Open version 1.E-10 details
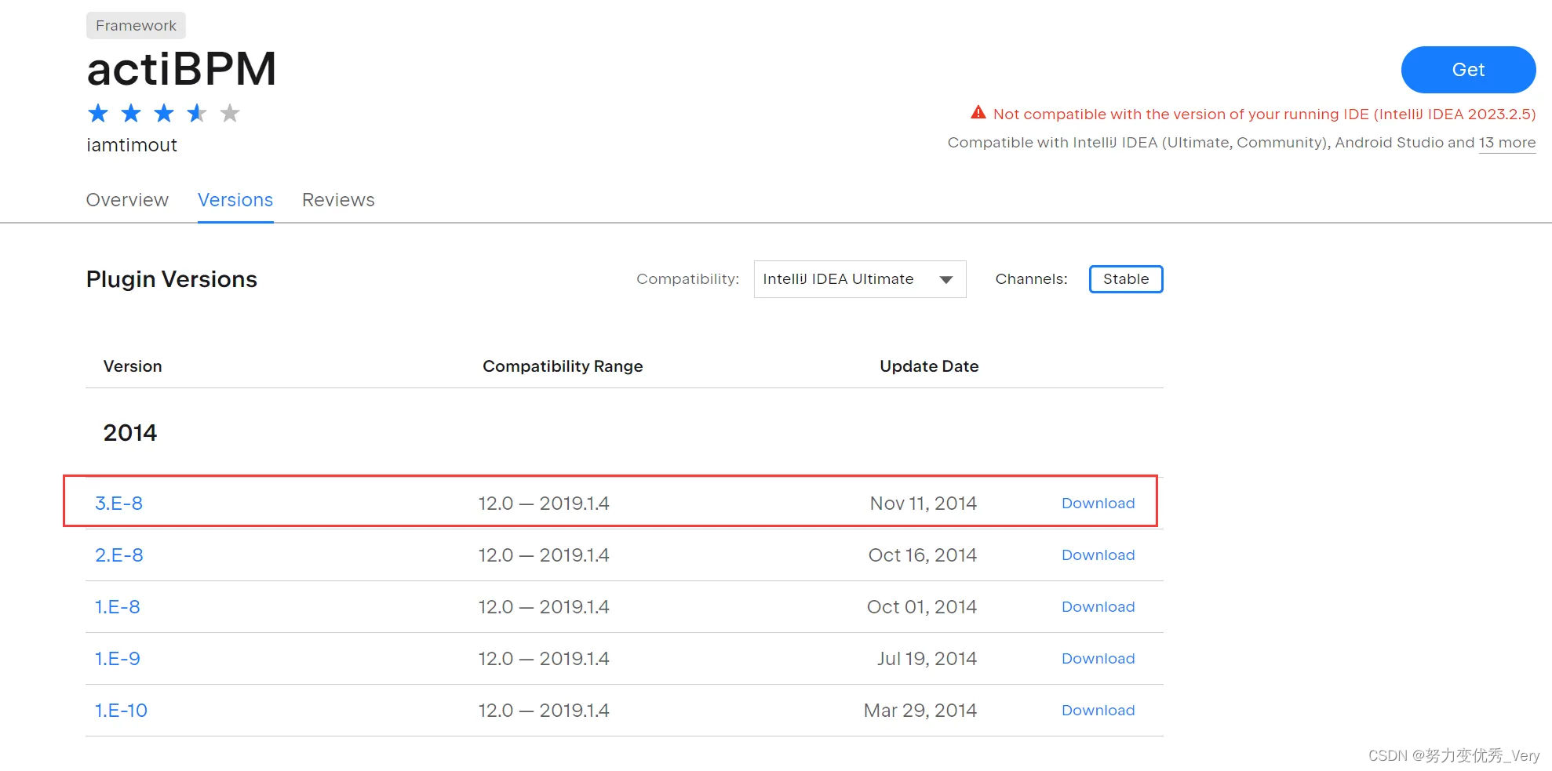This screenshot has height=771, width=1552. pyautogui.click(x=121, y=711)
